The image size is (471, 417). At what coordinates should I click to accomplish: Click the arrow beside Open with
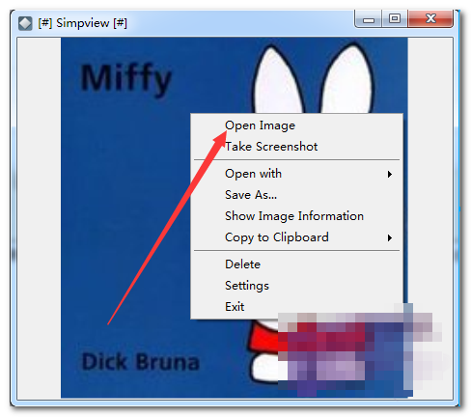point(390,175)
